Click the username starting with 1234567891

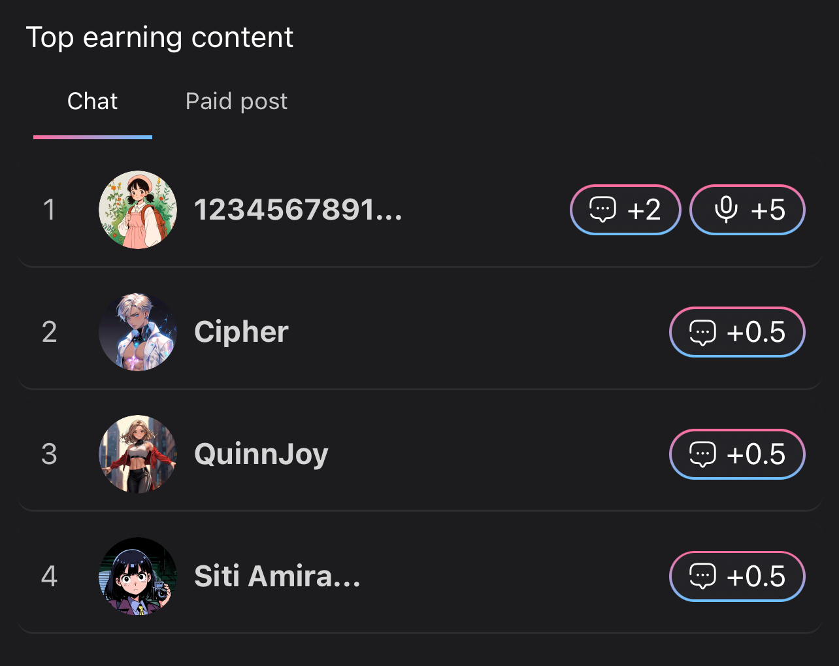(298, 210)
